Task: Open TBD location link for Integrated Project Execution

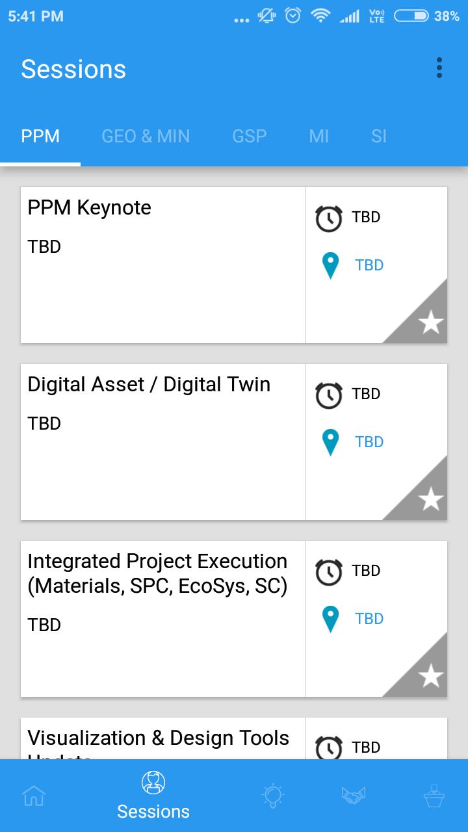Action: pyautogui.click(x=369, y=619)
